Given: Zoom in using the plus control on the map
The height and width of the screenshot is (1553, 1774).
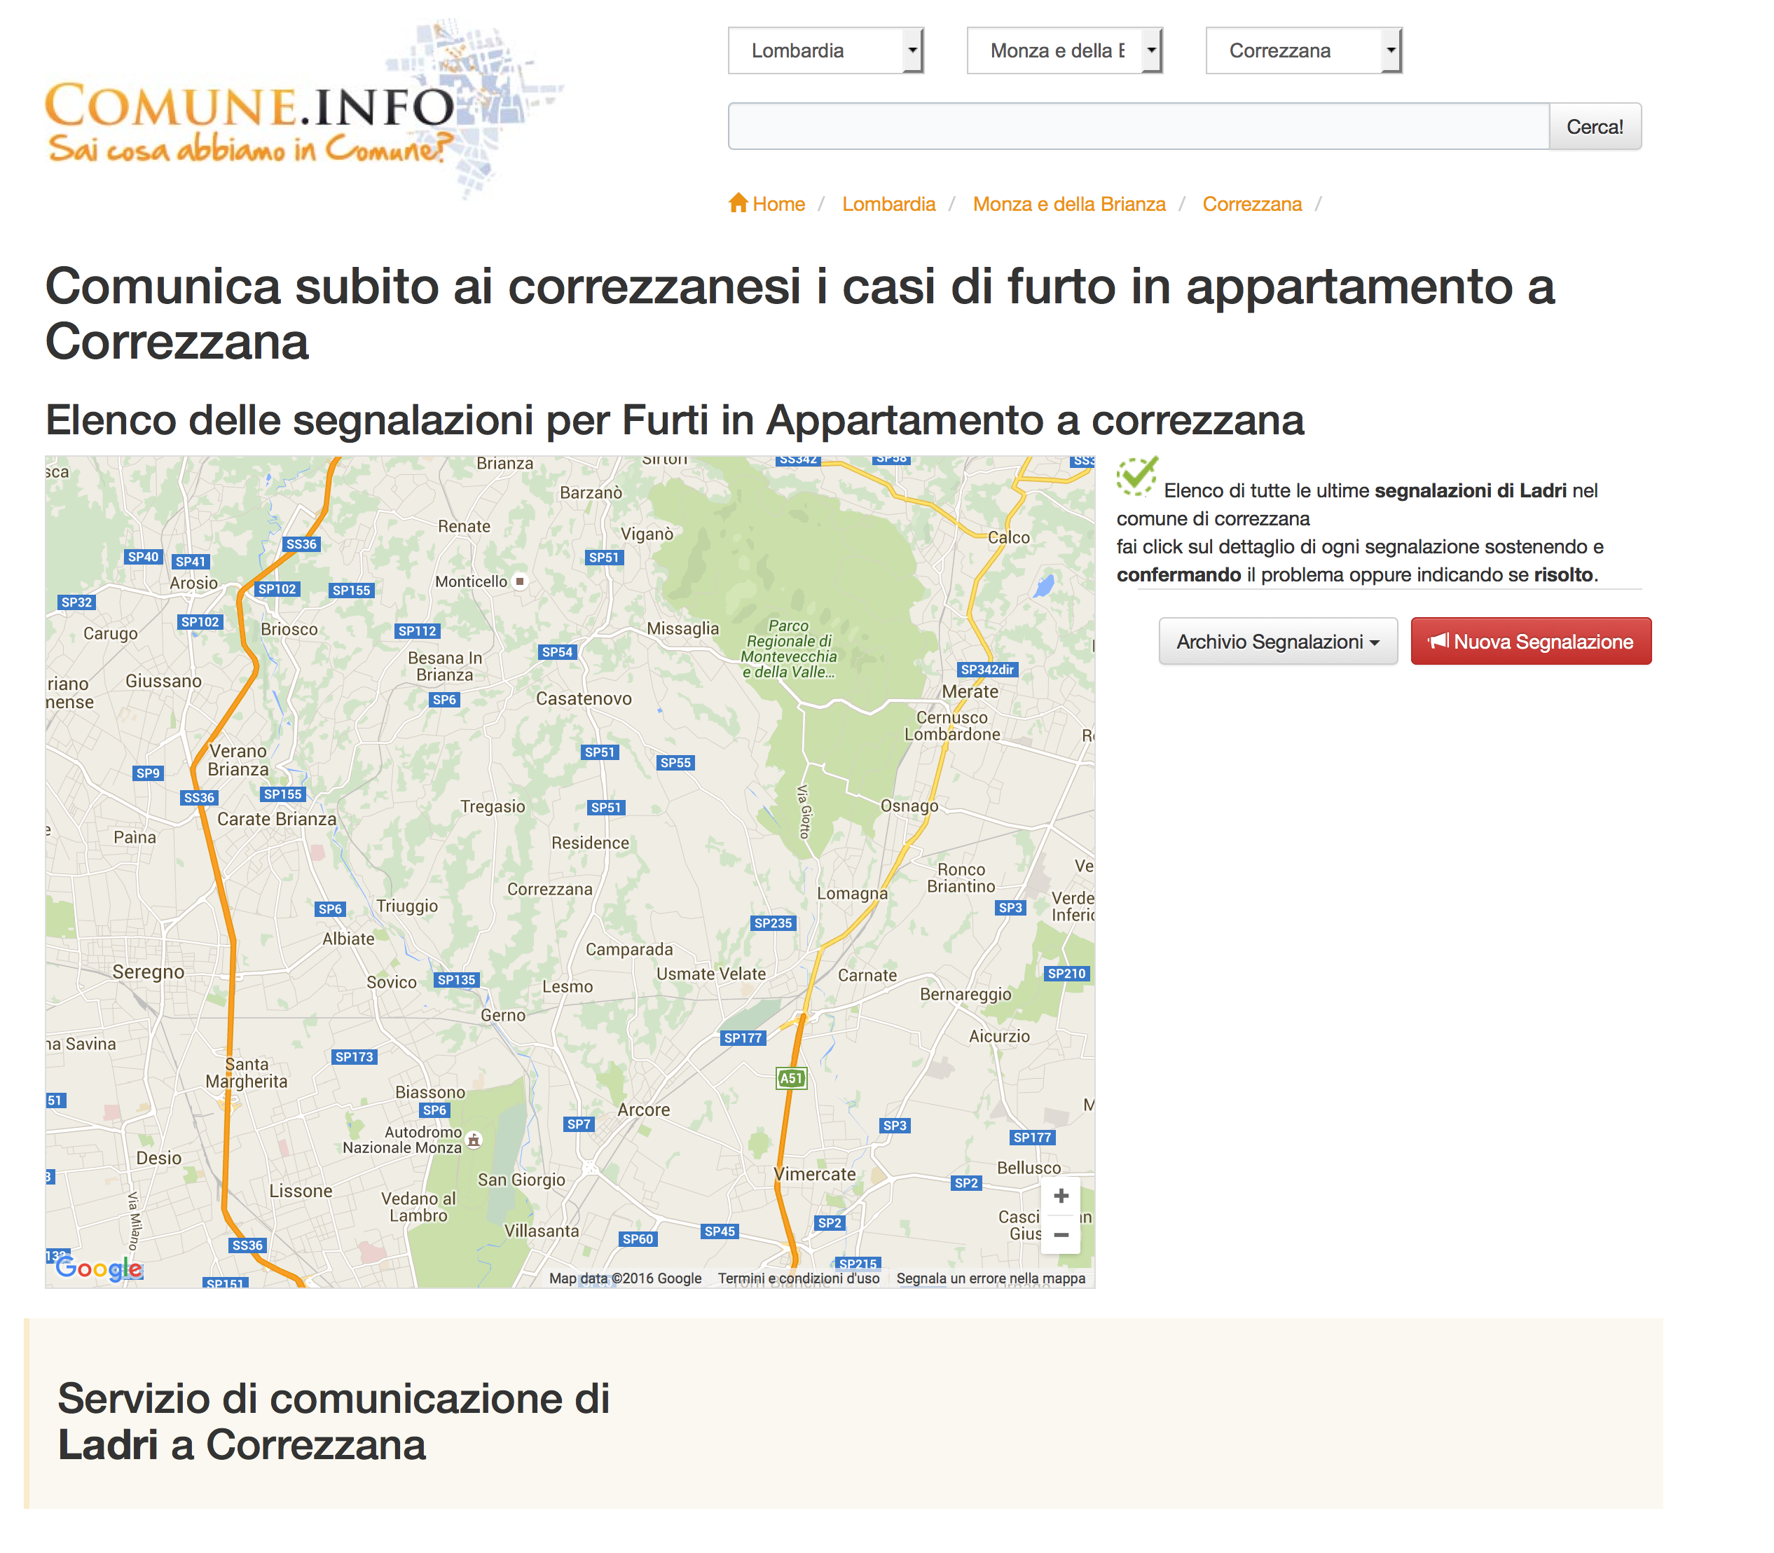Looking at the screenshot, I should point(1061,1195).
